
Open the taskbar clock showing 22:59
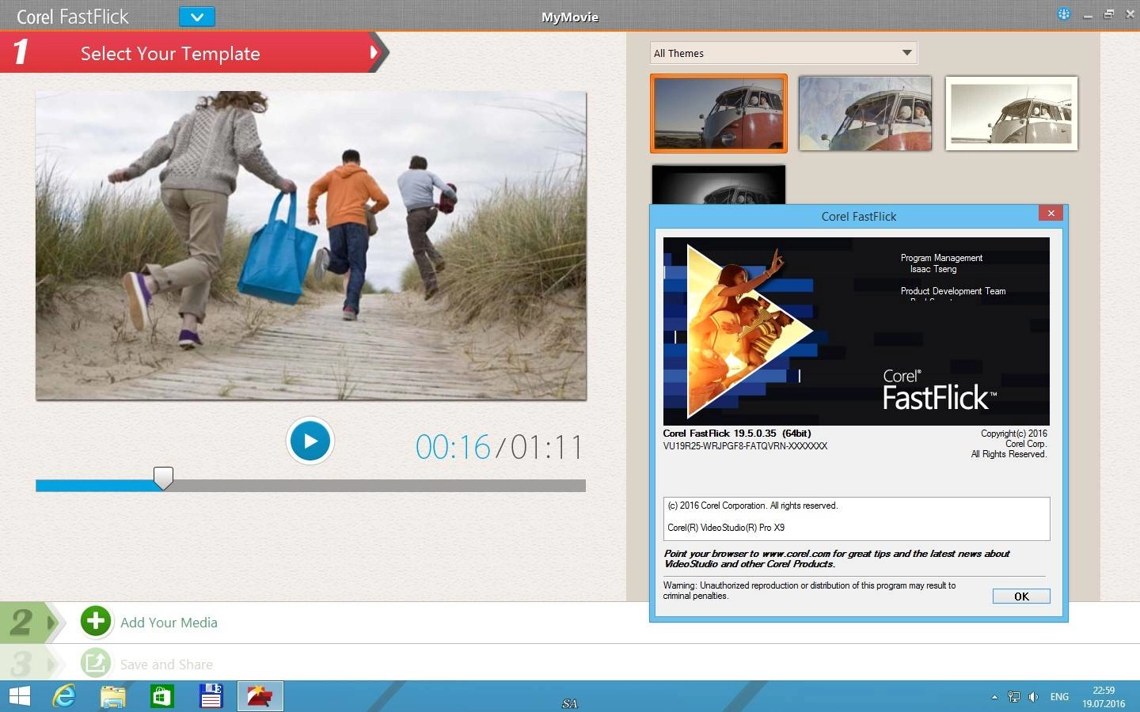pos(1104,696)
